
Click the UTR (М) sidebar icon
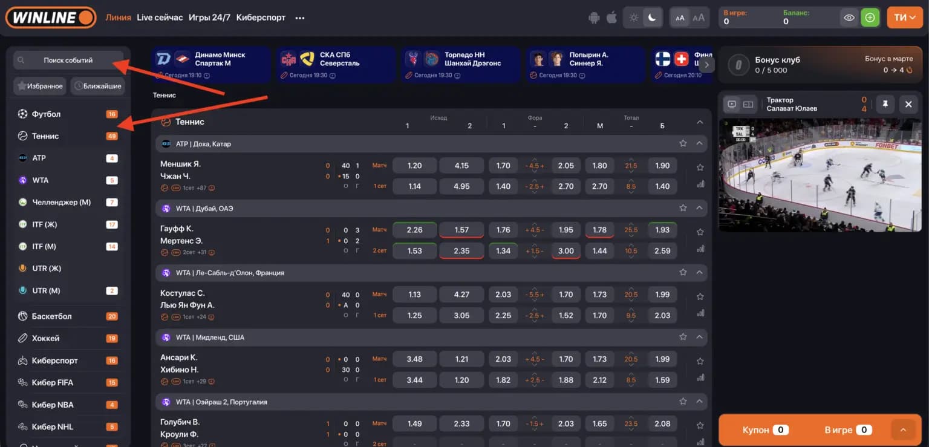point(23,290)
